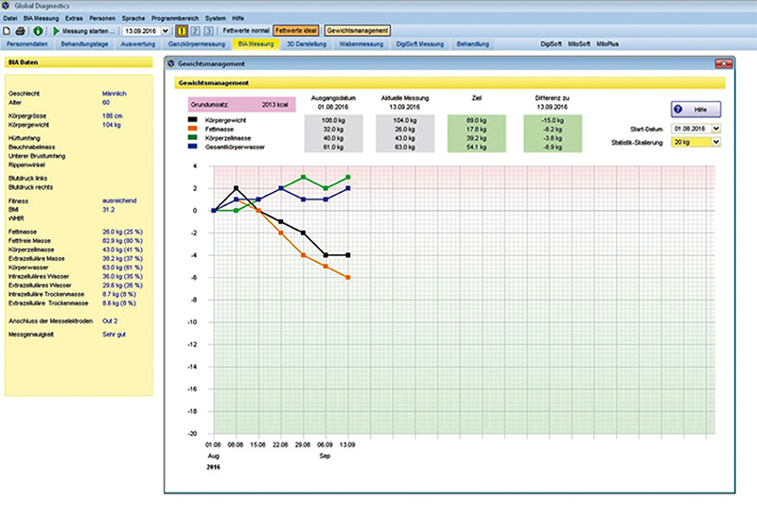757x518 pixels.
Task: Open the BIA Messung menu
Action: coord(41,18)
